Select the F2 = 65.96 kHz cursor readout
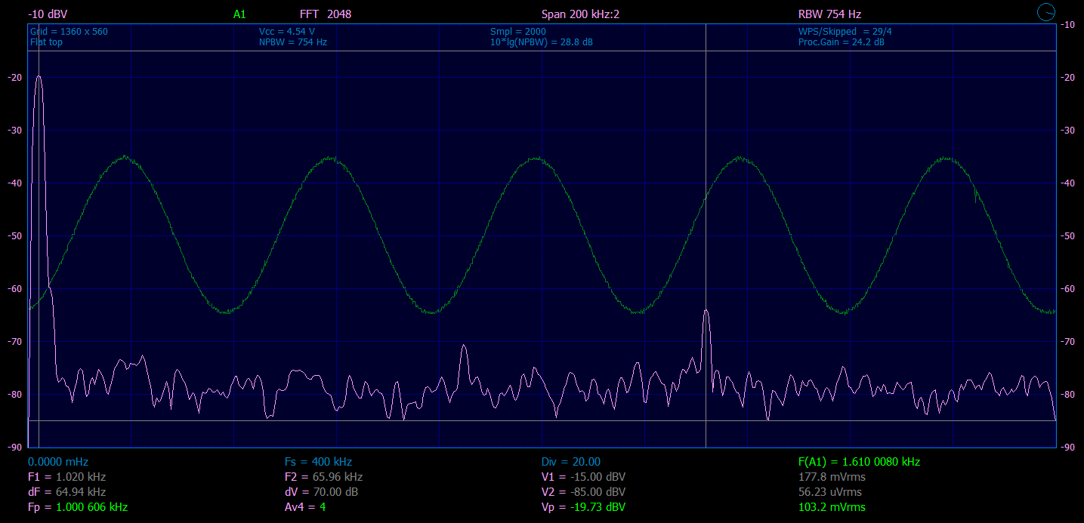1084x523 pixels. pos(323,477)
